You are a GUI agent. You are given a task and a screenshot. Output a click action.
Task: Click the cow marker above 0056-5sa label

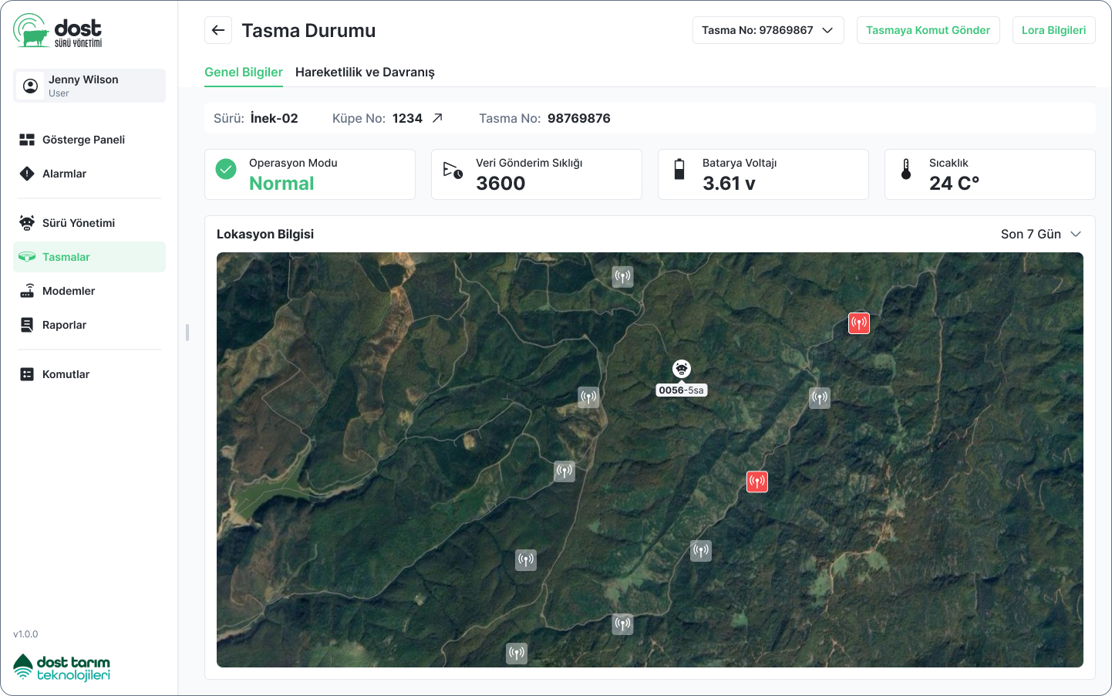[x=682, y=369]
